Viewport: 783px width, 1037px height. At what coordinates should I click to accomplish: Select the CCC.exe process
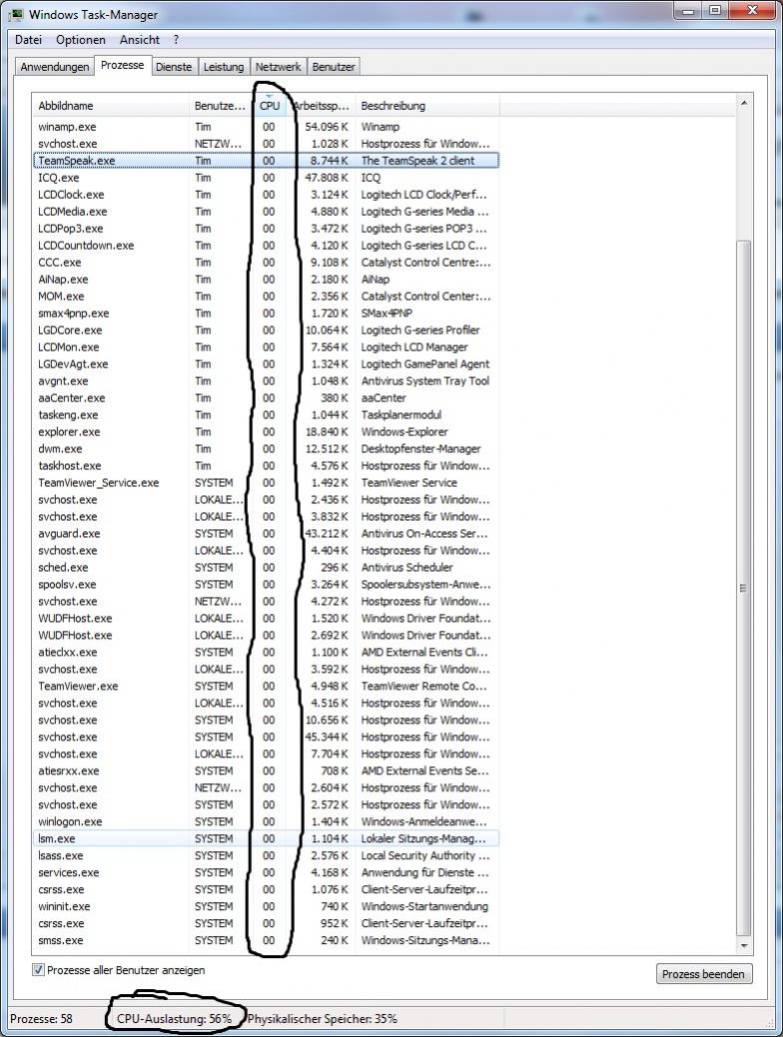pos(266,262)
